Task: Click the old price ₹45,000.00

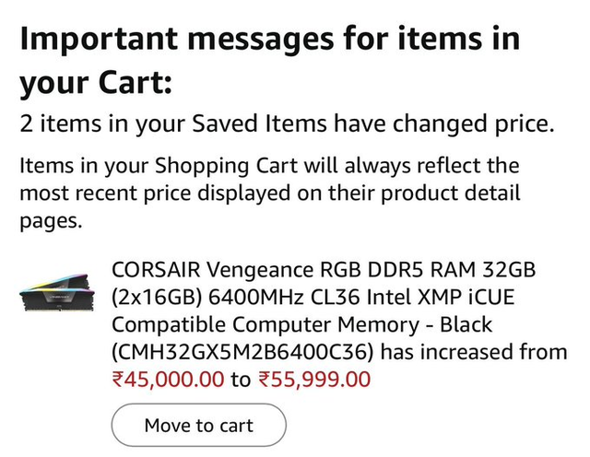Action: point(168,379)
